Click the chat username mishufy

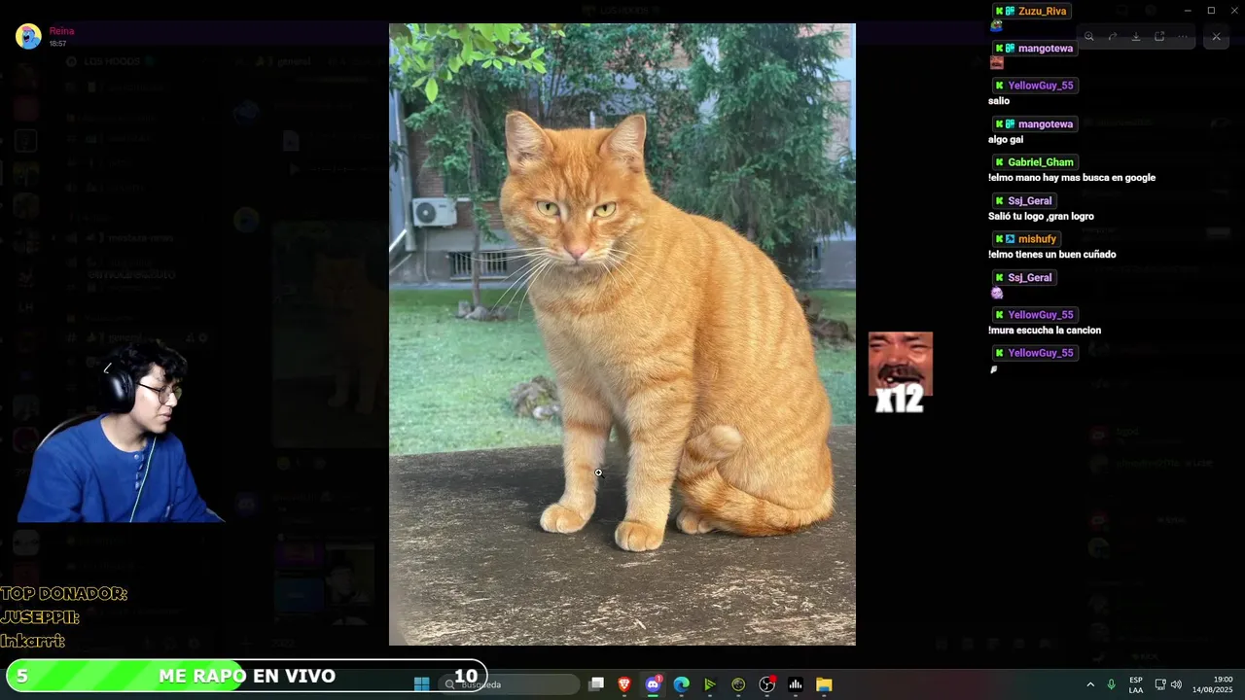tap(1037, 239)
